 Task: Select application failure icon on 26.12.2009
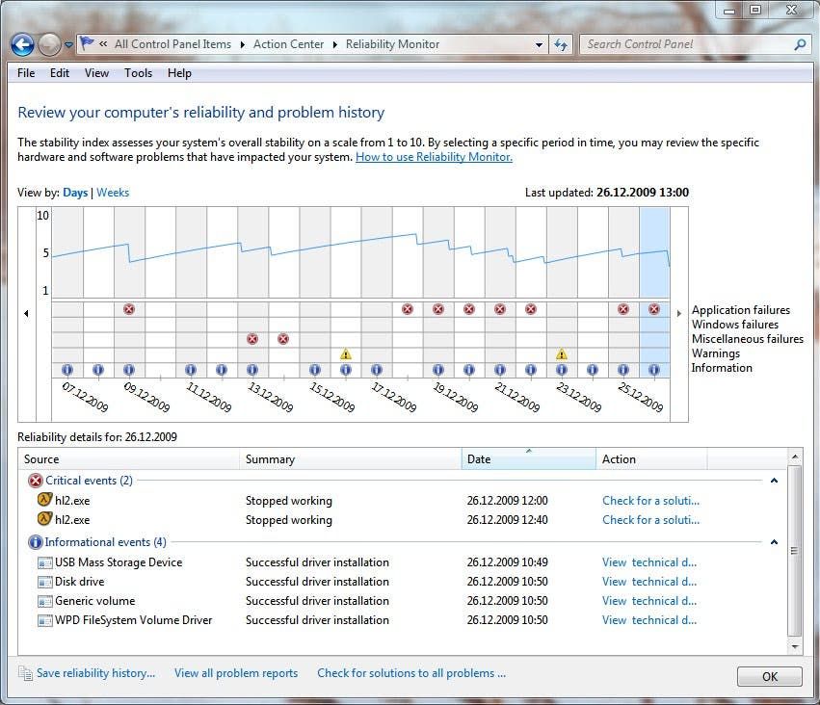click(654, 309)
